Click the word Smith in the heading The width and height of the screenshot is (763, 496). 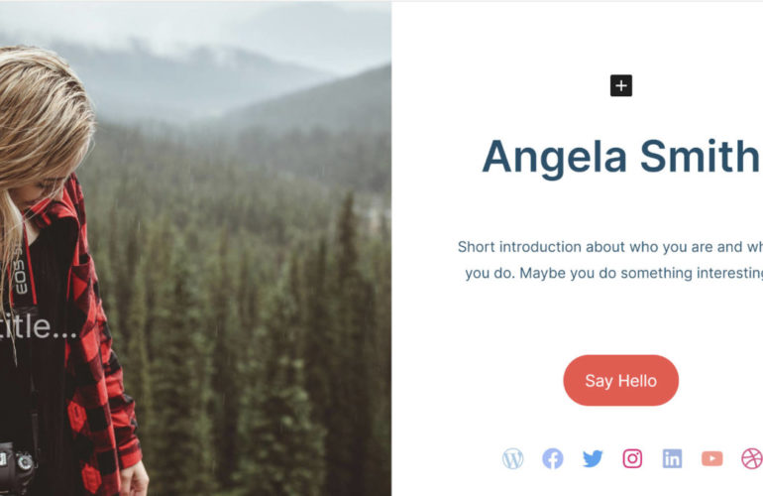tap(701, 156)
